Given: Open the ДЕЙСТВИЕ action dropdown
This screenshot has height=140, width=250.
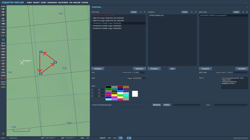Looking at the screenshot, I should [x=232, y=72].
